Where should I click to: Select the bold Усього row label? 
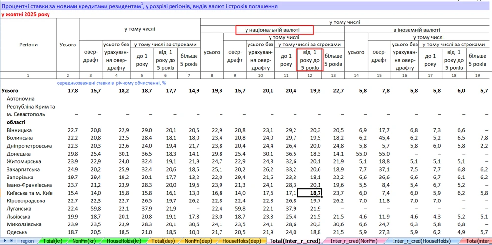(x=10, y=91)
